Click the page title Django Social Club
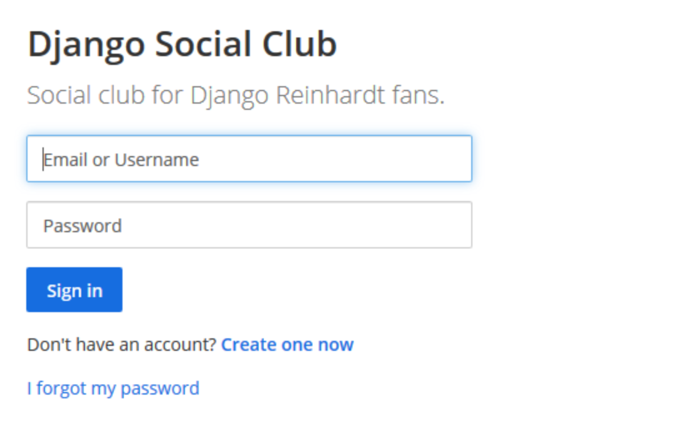 pos(182,45)
